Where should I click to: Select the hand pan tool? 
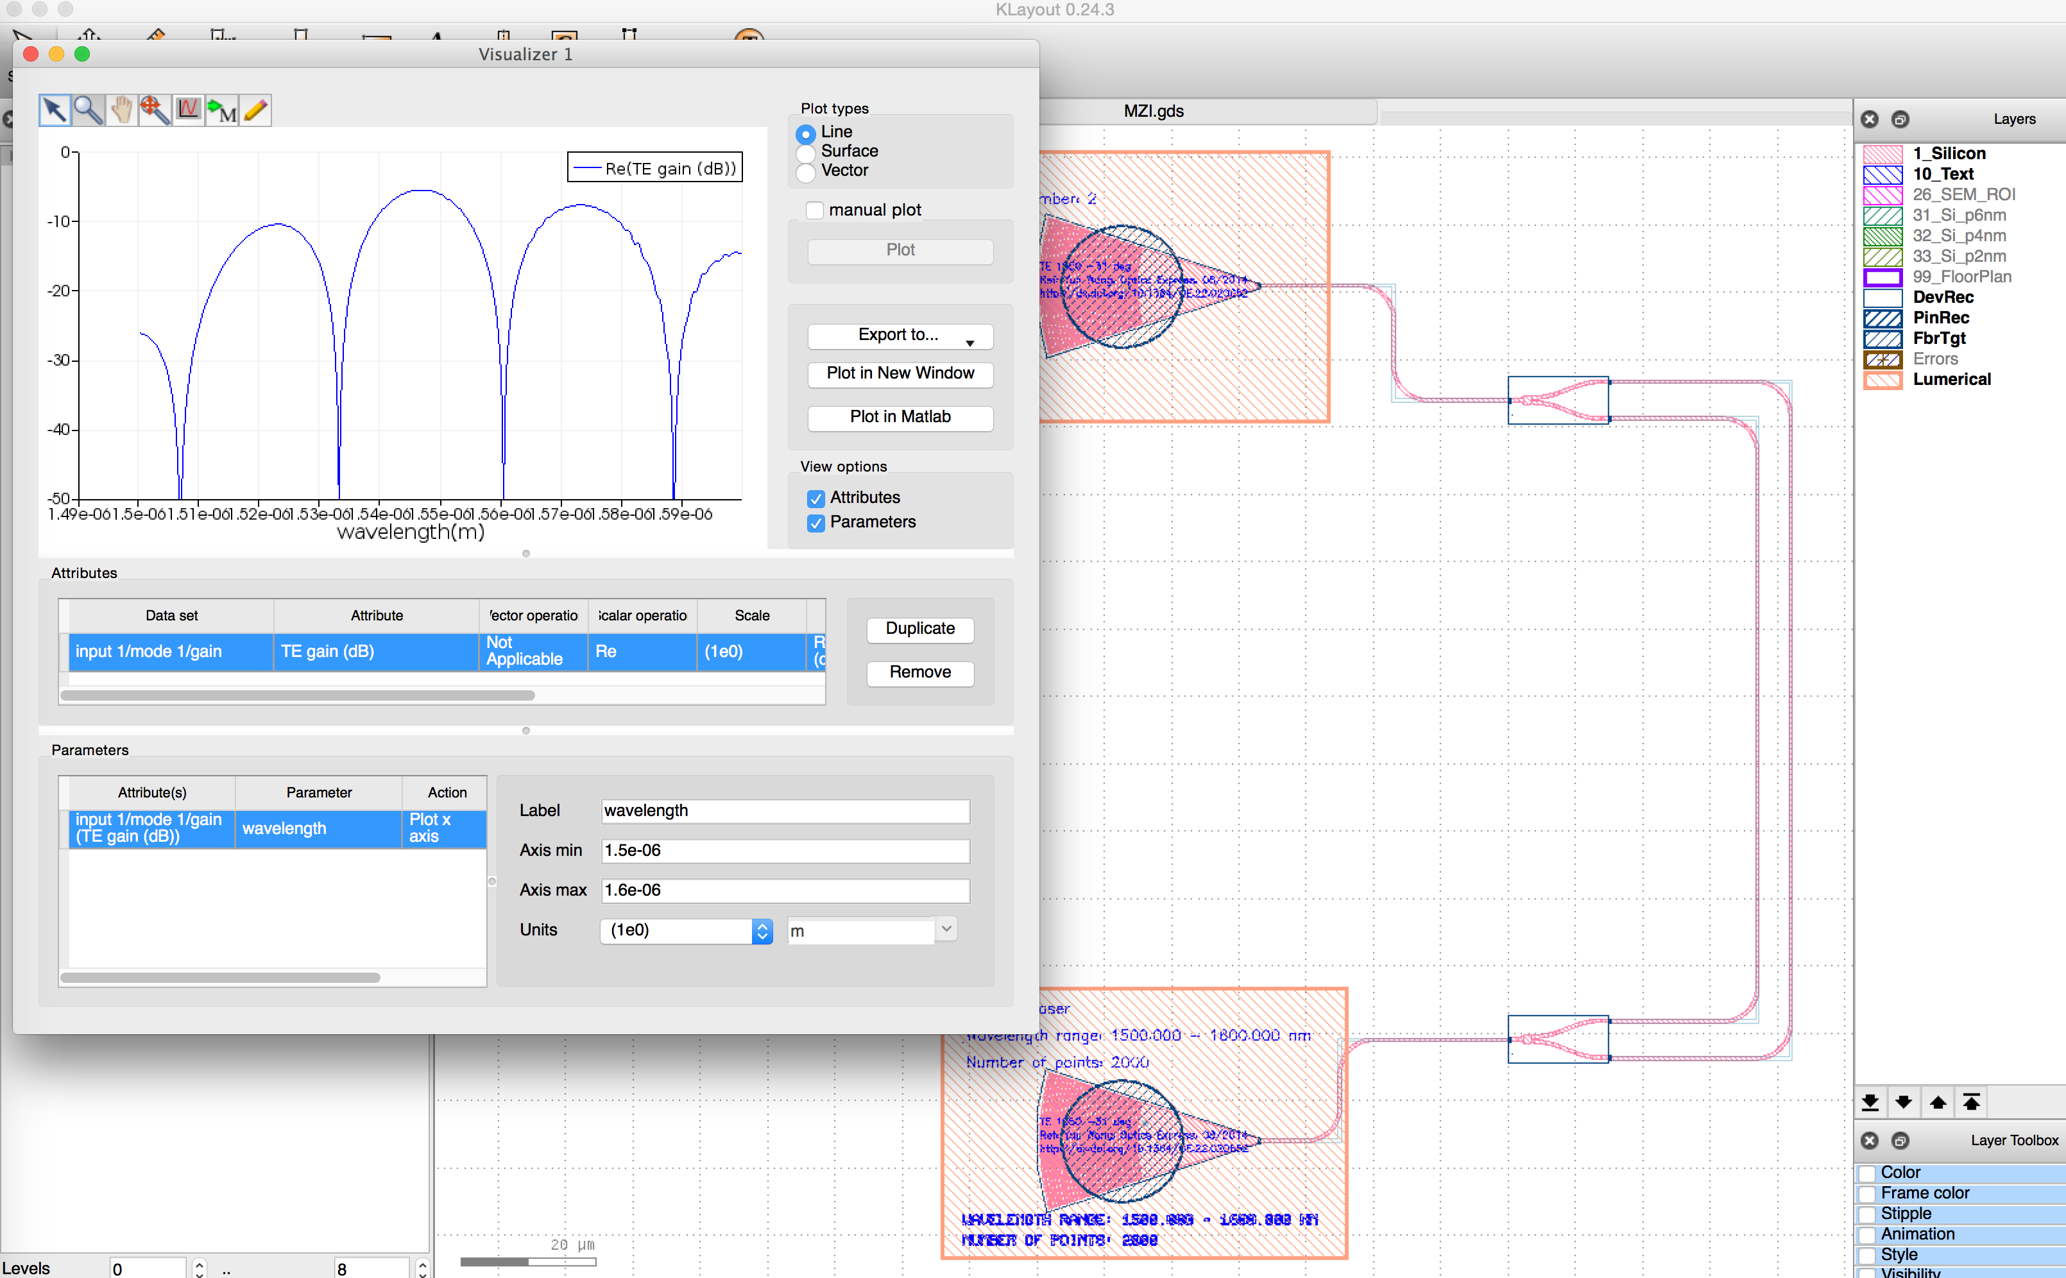pyautogui.click(x=122, y=110)
